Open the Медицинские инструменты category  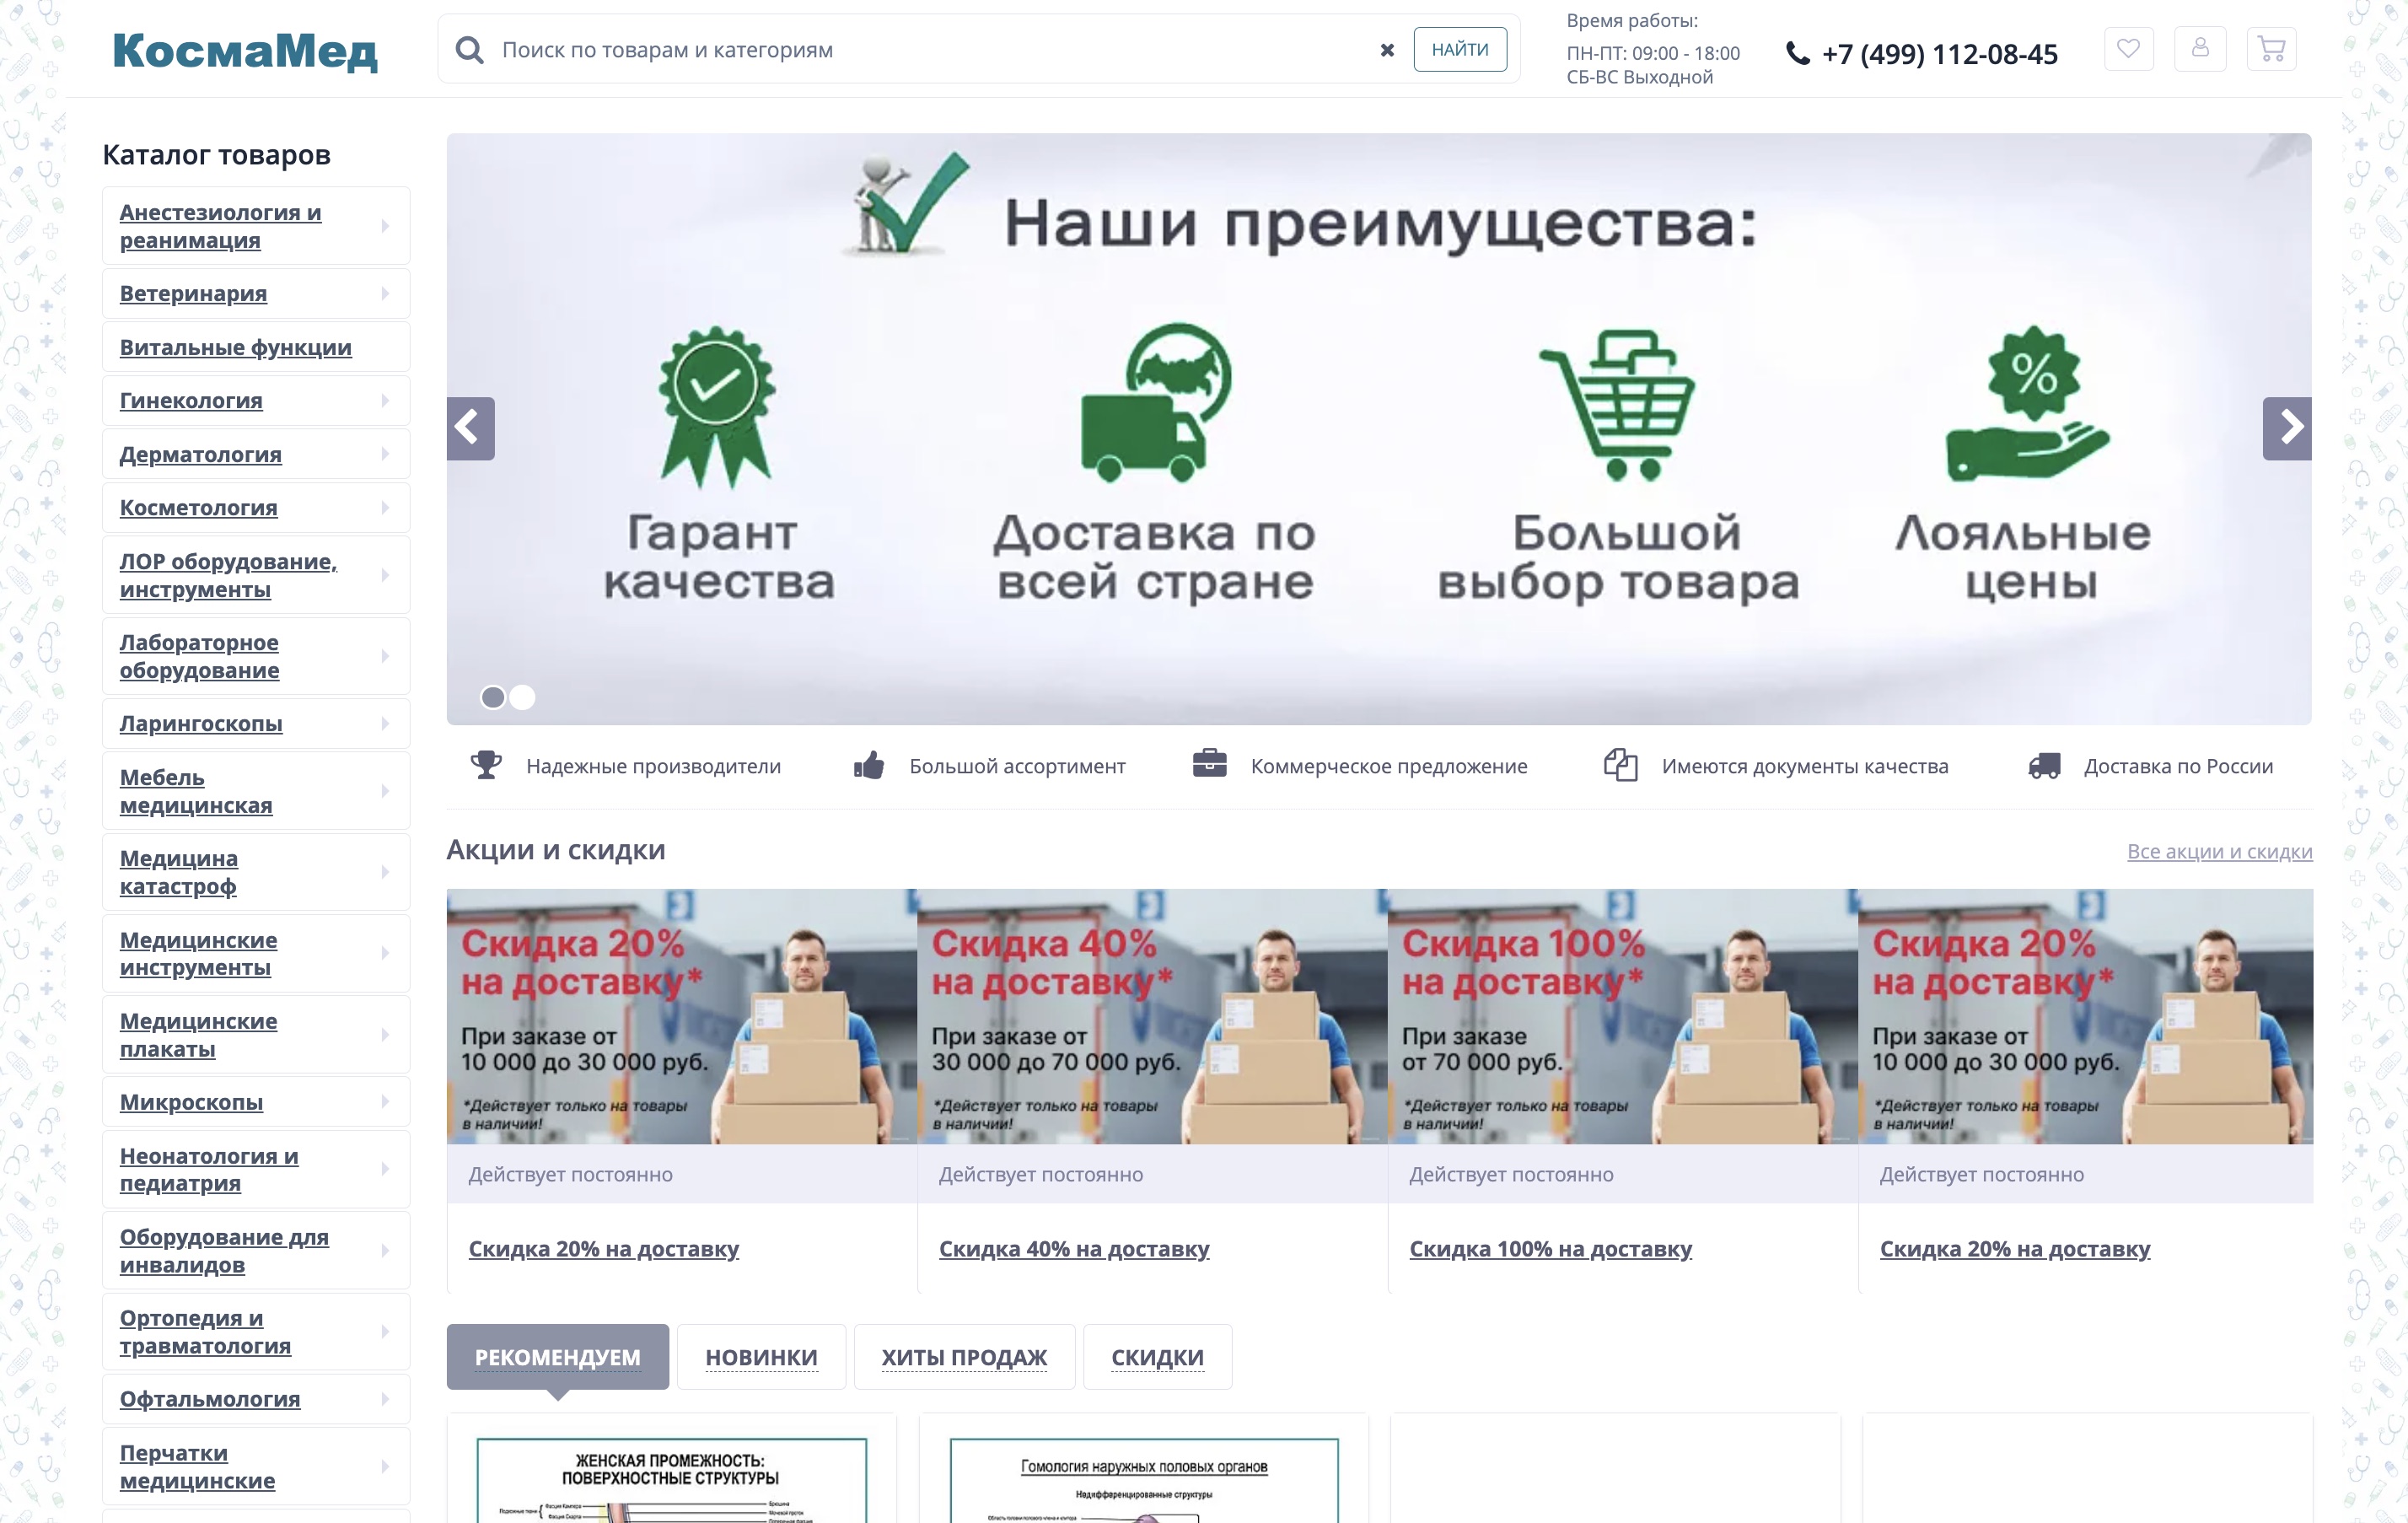[x=198, y=953]
